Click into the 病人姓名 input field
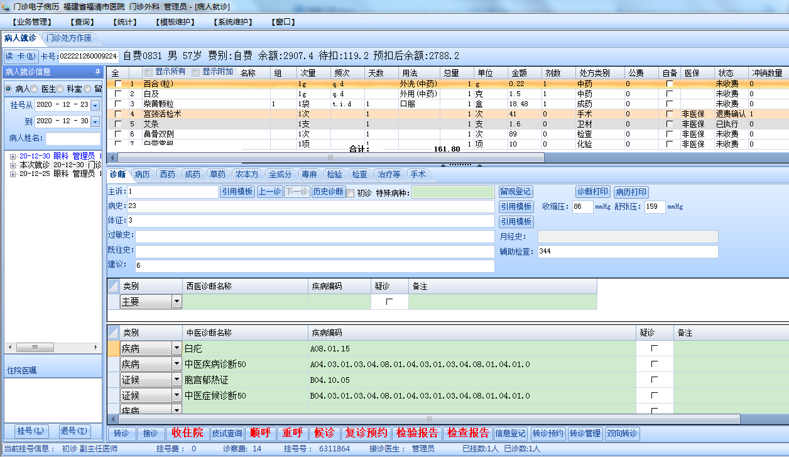The height and width of the screenshot is (457, 789). pos(73,138)
